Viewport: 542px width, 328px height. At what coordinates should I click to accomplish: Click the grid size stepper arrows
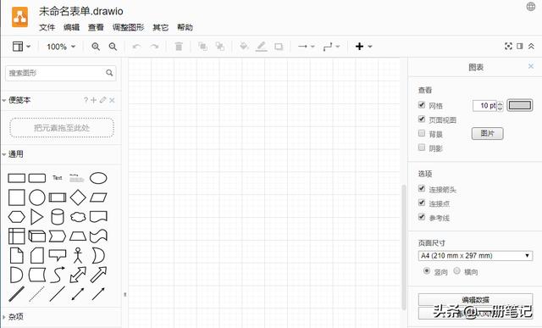click(x=500, y=106)
